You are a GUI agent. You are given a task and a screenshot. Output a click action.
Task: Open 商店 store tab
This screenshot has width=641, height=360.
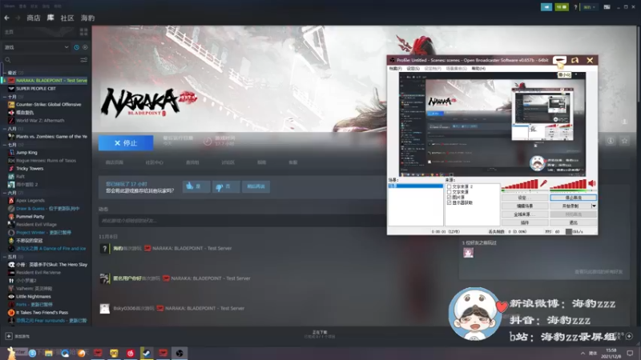point(34,18)
